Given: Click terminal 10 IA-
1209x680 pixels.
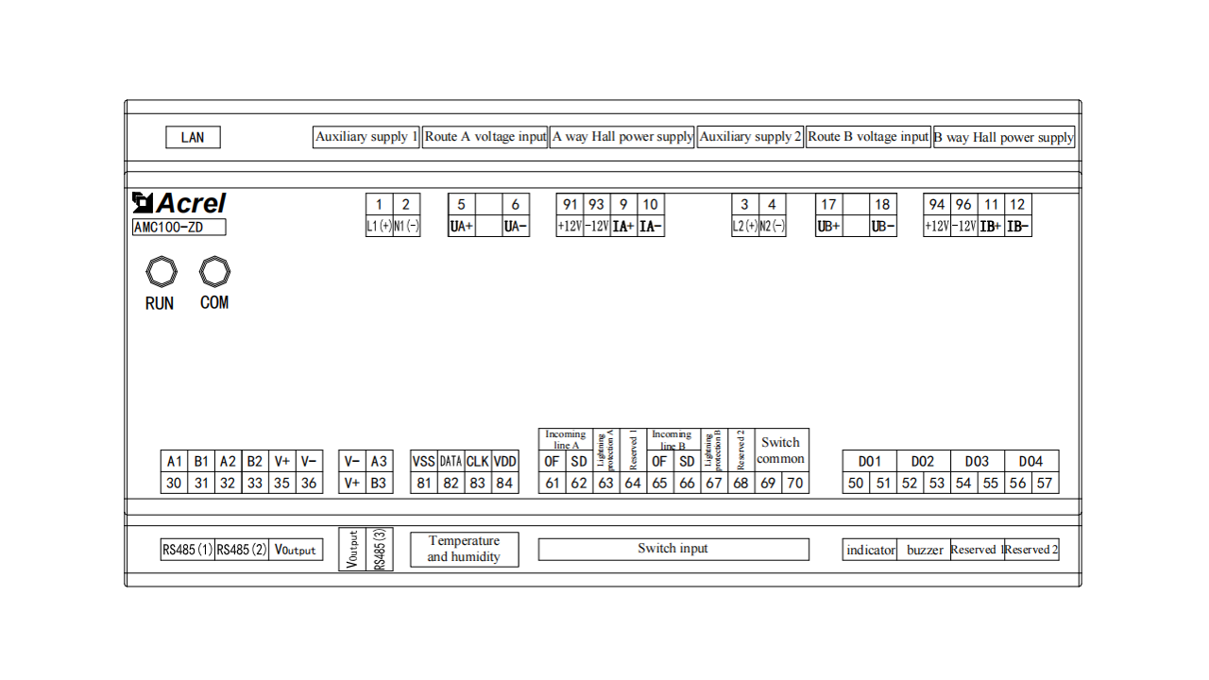Looking at the screenshot, I should tap(651, 215).
